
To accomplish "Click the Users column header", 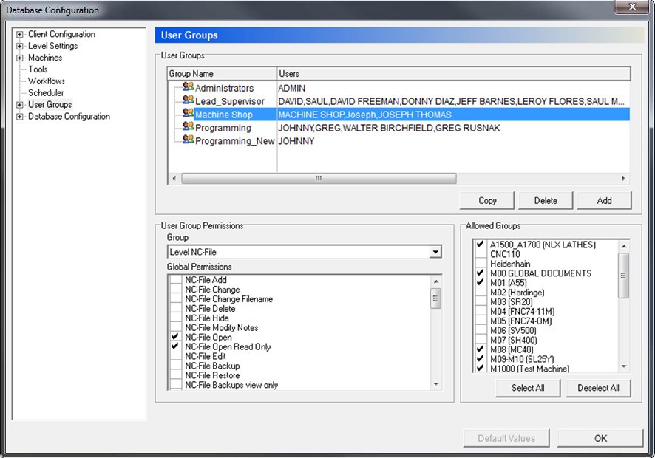I will (454, 73).
